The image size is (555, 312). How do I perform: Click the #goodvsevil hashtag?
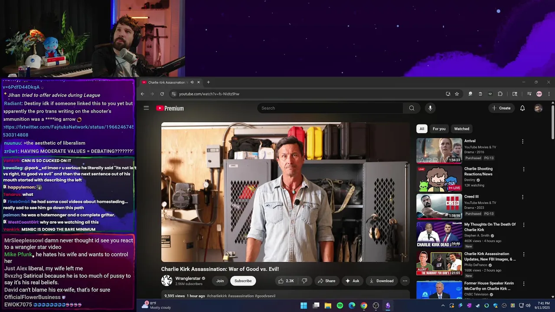(265, 296)
